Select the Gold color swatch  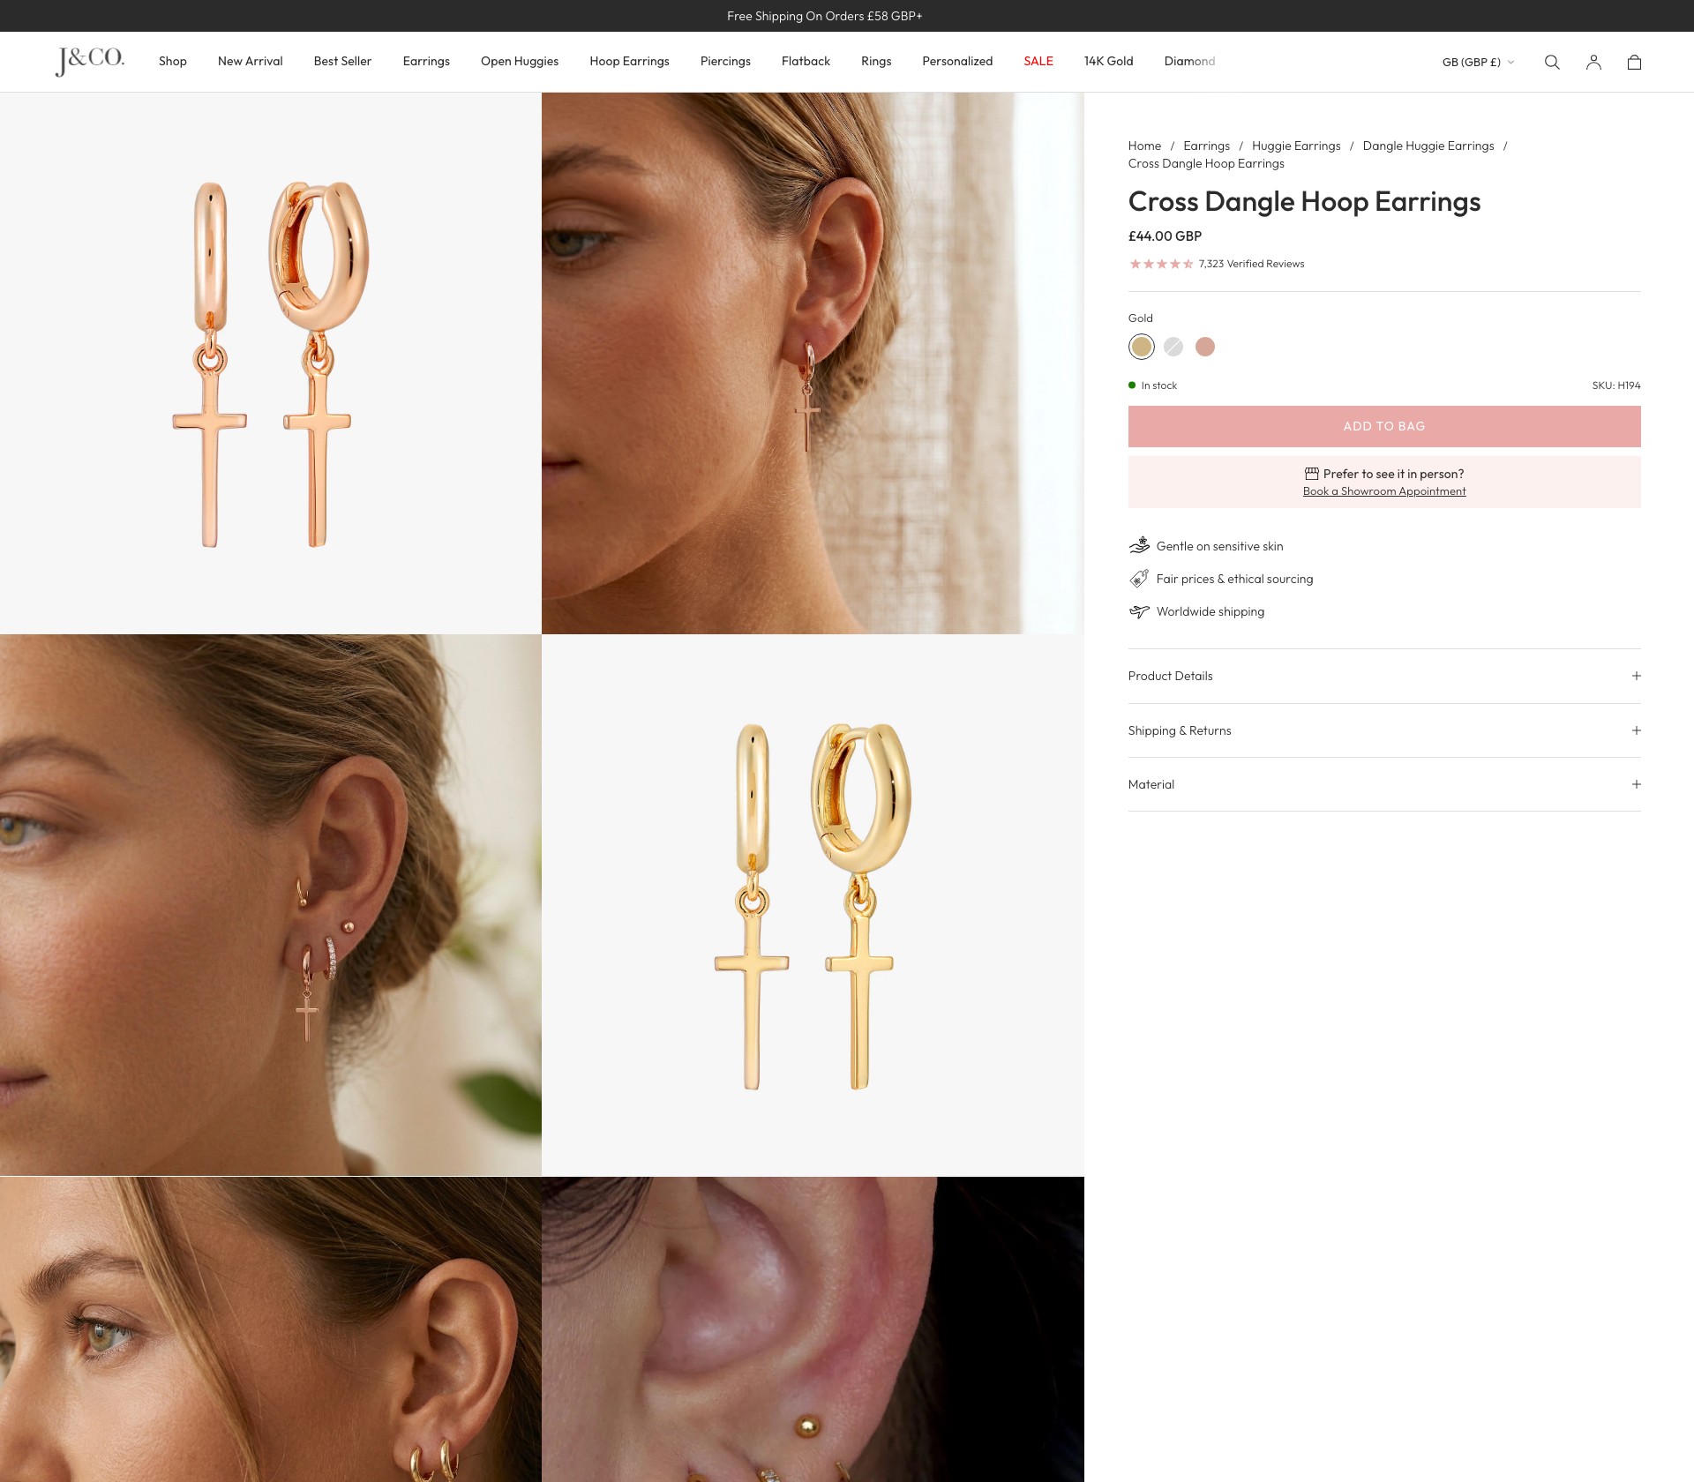tap(1141, 347)
